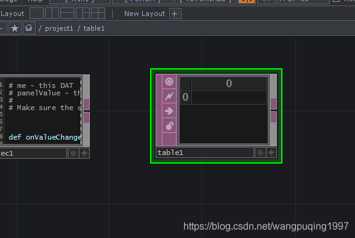355x238 pixels.
Task: Click the '# me - this DAT' comment line
Action: [x=41, y=85]
